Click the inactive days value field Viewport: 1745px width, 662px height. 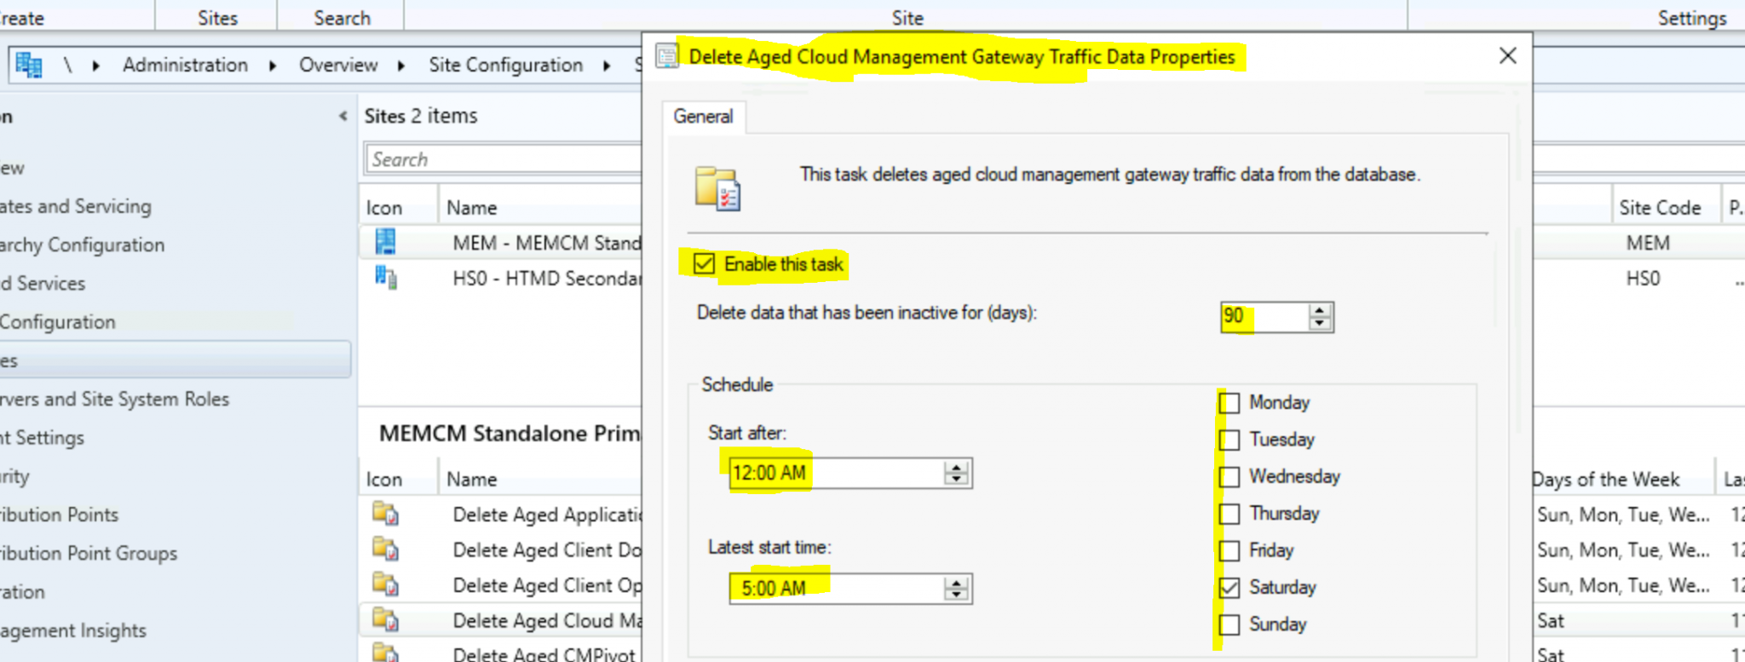click(1264, 317)
